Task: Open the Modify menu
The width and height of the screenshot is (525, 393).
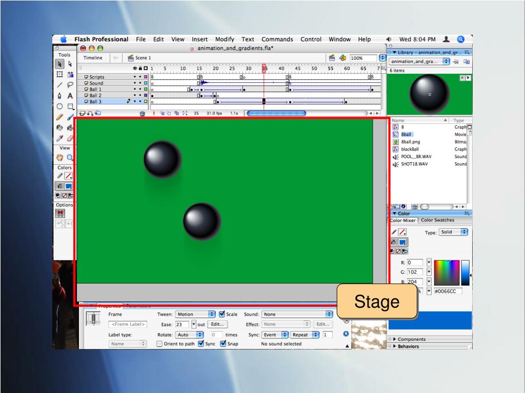Action: pos(225,39)
